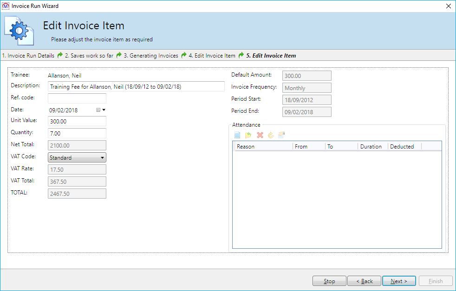The width and height of the screenshot is (456, 291).
Task: Click the Unit Value field
Action: pos(77,121)
